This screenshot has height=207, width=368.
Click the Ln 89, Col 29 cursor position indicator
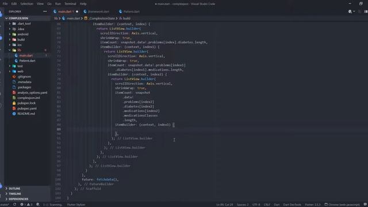[225, 205]
